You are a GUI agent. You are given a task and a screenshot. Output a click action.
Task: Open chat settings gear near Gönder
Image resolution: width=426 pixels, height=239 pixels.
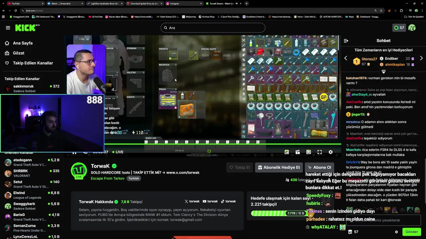pyautogui.click(x=396, y=232)
